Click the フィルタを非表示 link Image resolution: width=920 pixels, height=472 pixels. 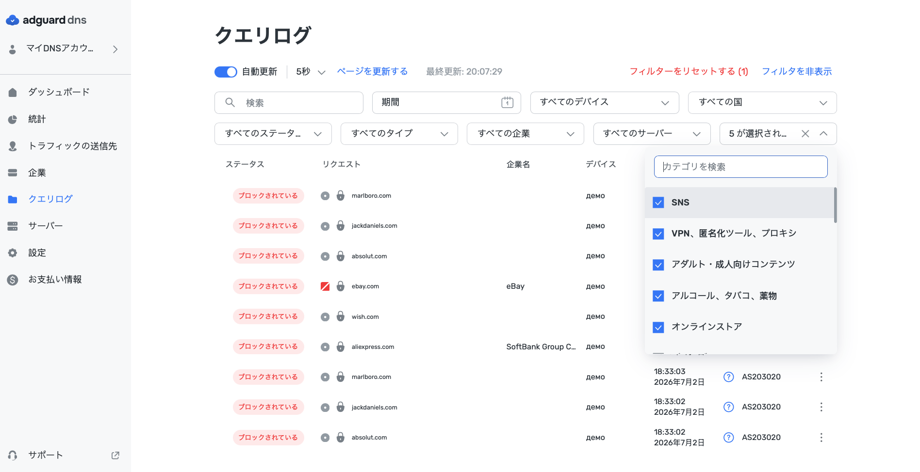click(797, 71)
